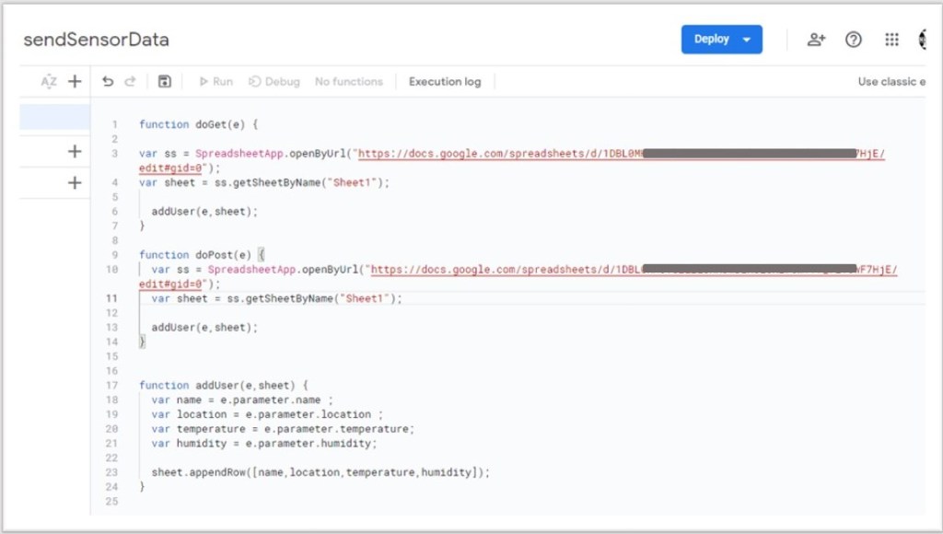Open the Help question mark icon
The width and height of the screenshot is (943, 534).
pyautogui.click(x=854, y=40)
